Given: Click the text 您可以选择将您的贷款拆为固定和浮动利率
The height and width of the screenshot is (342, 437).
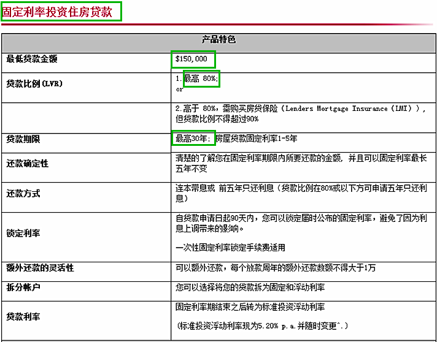Looking at the screenshot, I should (x=250, y=287).
